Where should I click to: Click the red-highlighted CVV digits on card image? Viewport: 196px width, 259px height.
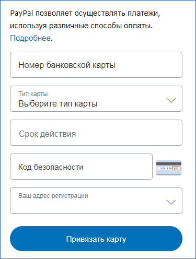tap(176, 168)
